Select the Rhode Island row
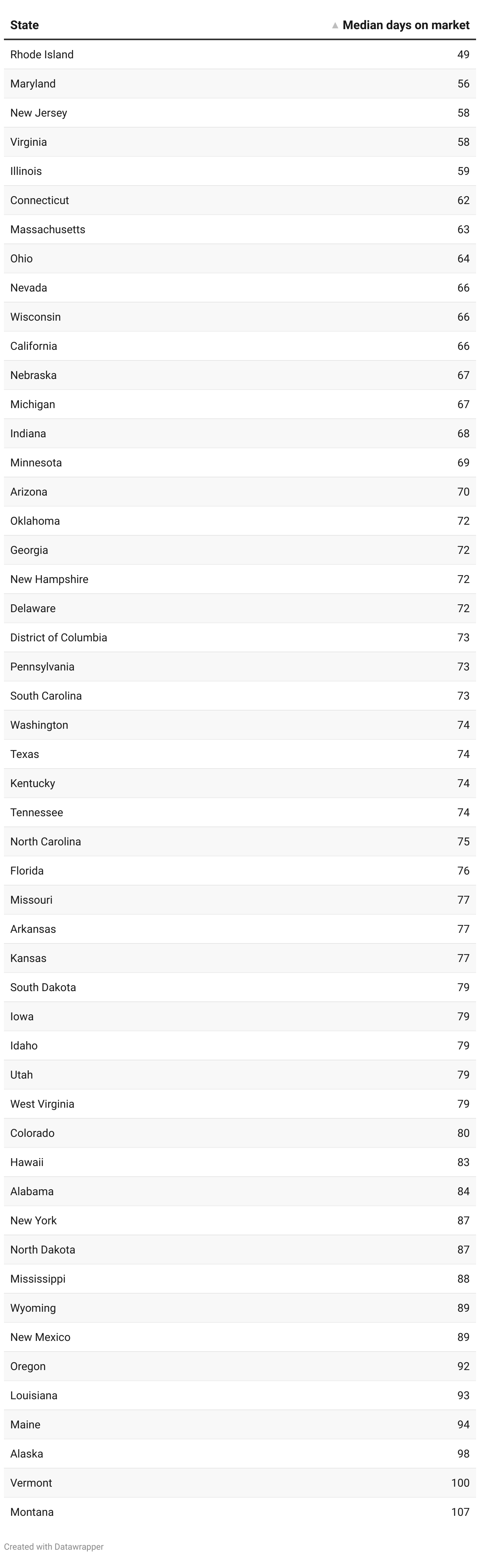 point(240,54)
